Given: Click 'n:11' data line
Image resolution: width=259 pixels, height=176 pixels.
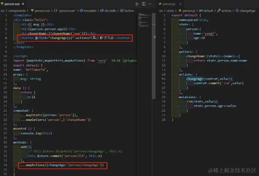Looking at the screenshot, I should [32, 97].
